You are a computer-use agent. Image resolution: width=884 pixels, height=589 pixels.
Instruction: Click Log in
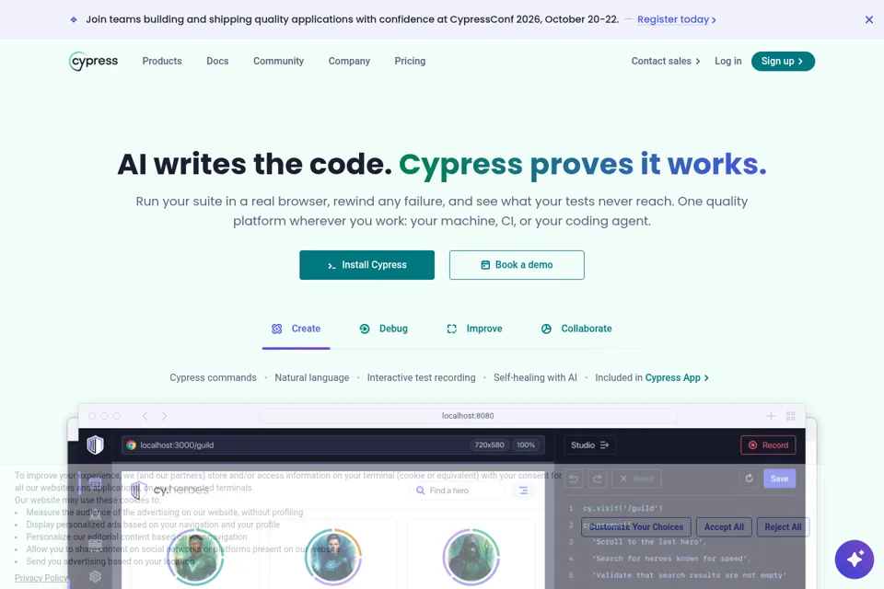(727, 61)
